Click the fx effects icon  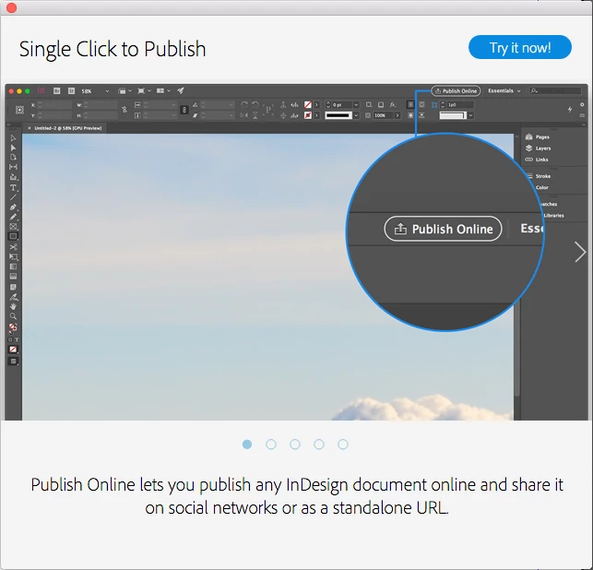click(x=393, y=104)
